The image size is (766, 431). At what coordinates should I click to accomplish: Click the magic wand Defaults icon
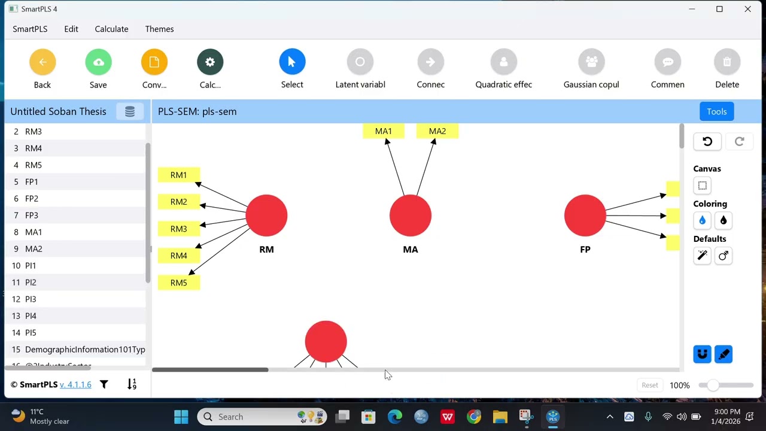point(703,256)
